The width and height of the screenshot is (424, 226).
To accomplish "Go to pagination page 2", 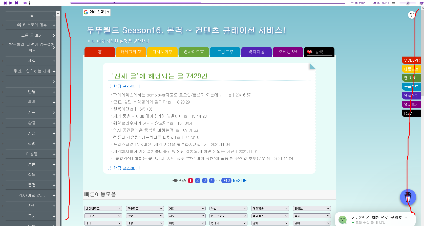I will [x=198, y=181].
